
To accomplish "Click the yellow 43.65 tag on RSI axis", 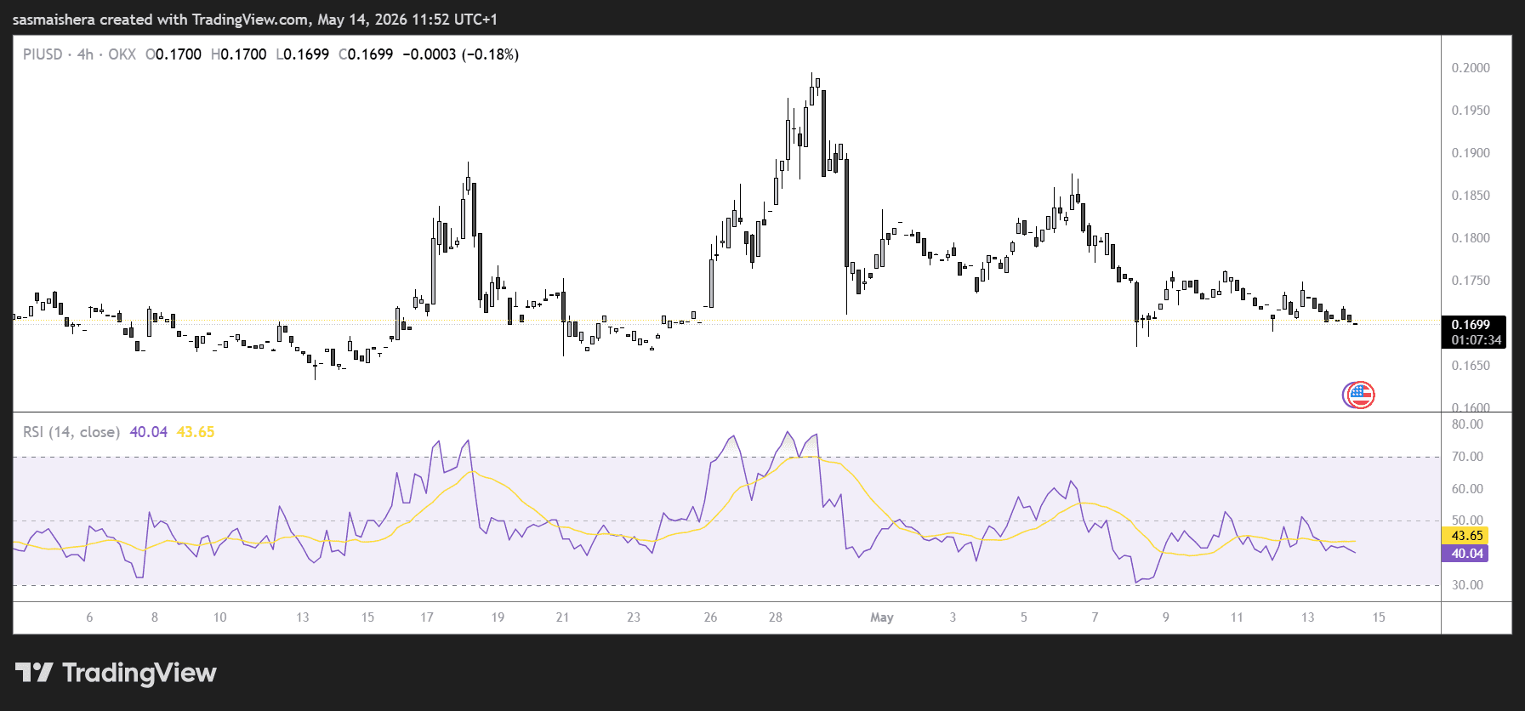I will coord(1466,536).
